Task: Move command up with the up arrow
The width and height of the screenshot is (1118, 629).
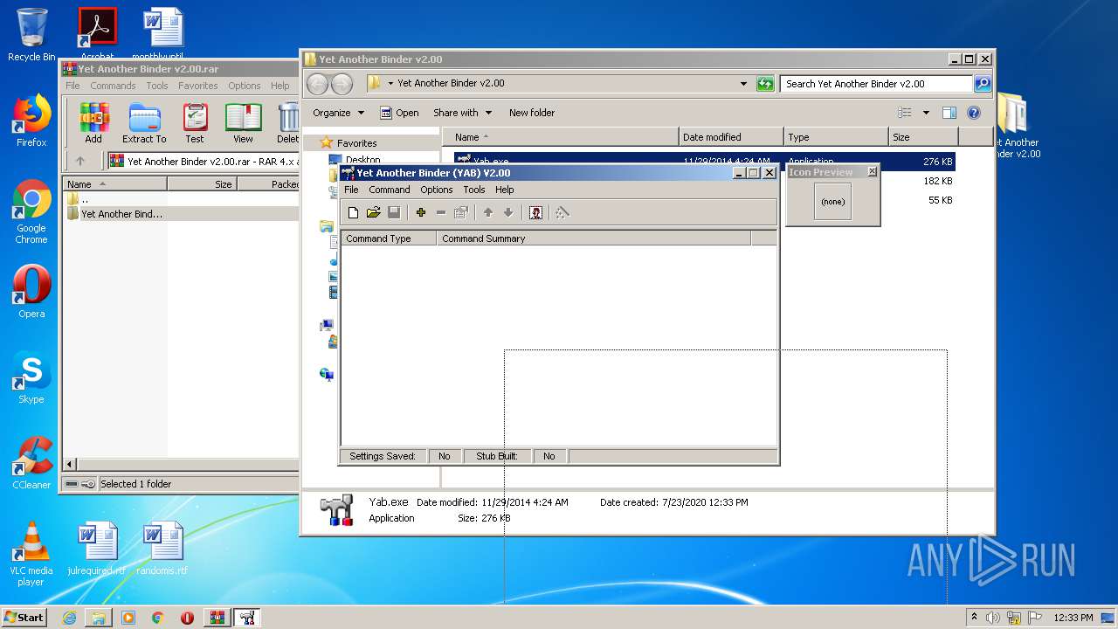Action: tap(487, 212)
